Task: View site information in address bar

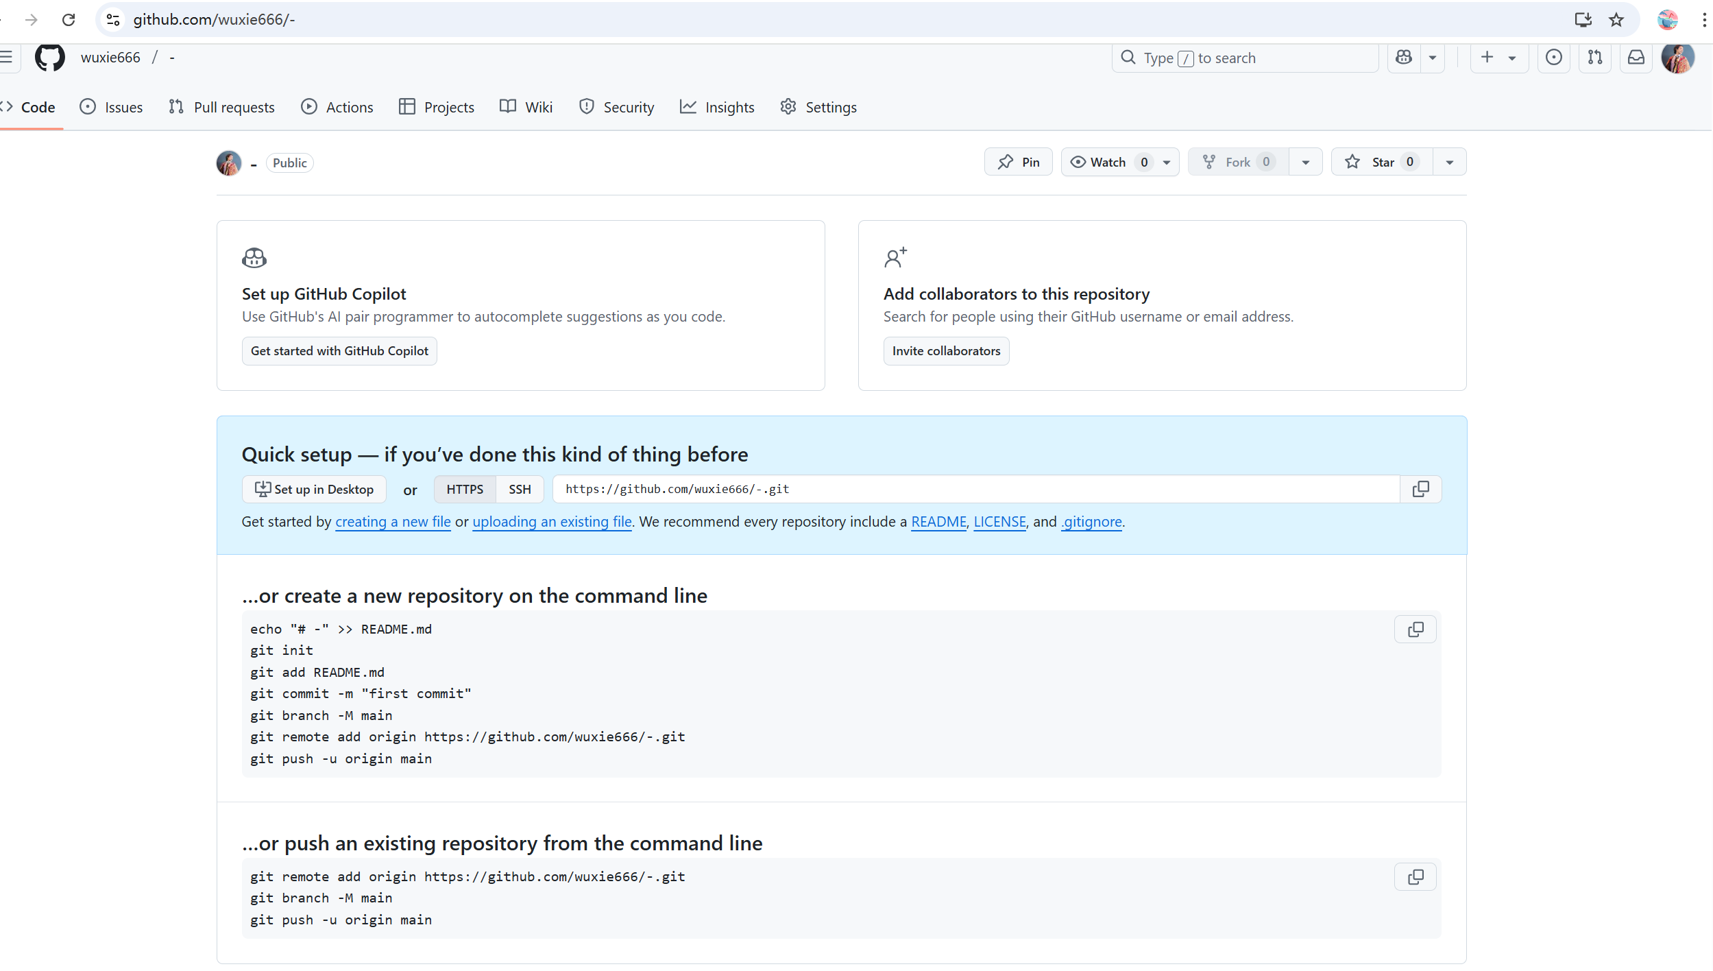Action: click(114, 20)
